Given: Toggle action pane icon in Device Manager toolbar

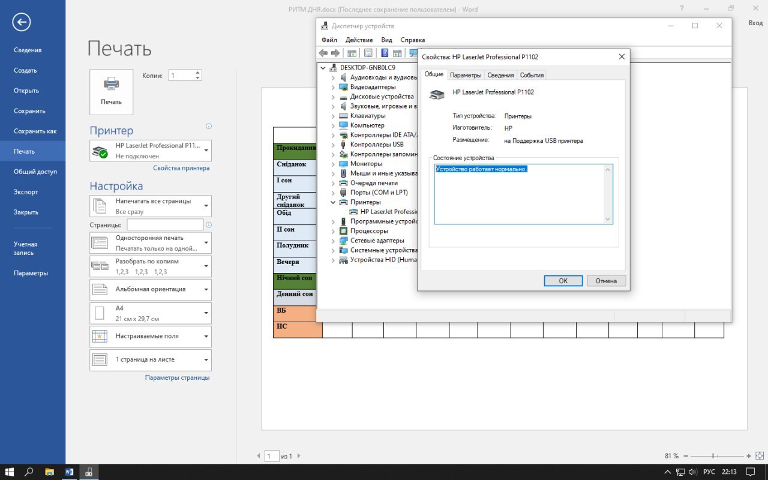Looking at the screenshot, I should (397, 53).
